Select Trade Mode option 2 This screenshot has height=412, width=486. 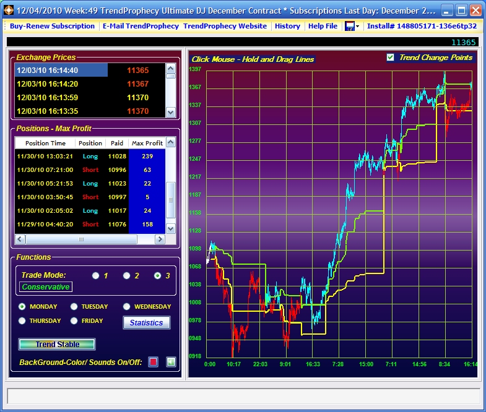click(x=126, y=275)
